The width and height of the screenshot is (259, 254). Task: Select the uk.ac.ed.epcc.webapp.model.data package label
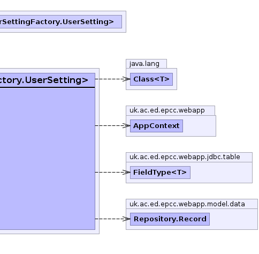[187, 204]
